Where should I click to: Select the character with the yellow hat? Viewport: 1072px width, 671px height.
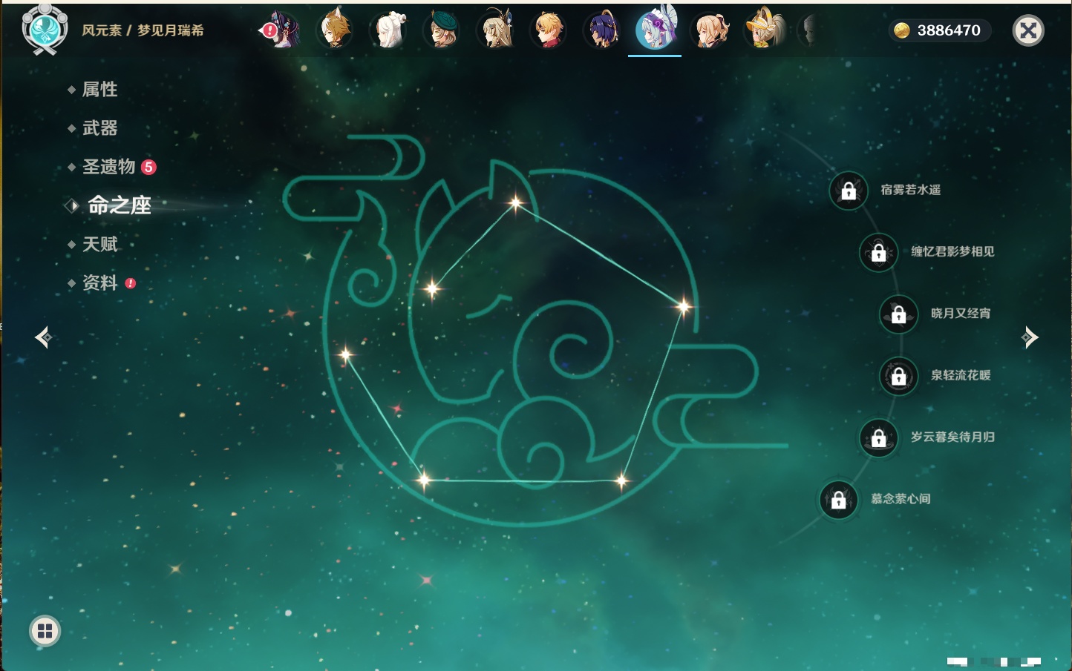[764, 30]
